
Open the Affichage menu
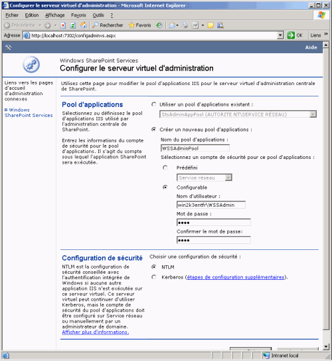(x=54, y=15)
